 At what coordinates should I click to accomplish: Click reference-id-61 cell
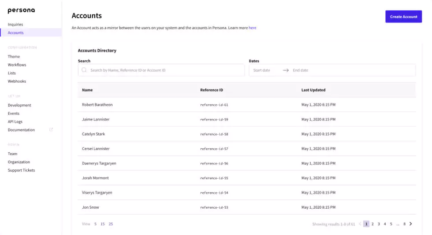click(x=214, y=105)
